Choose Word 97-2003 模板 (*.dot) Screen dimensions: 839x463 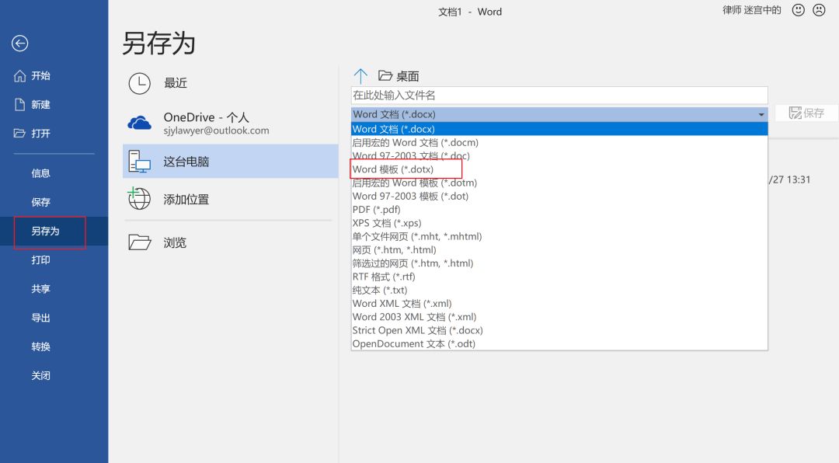point(559,196)
